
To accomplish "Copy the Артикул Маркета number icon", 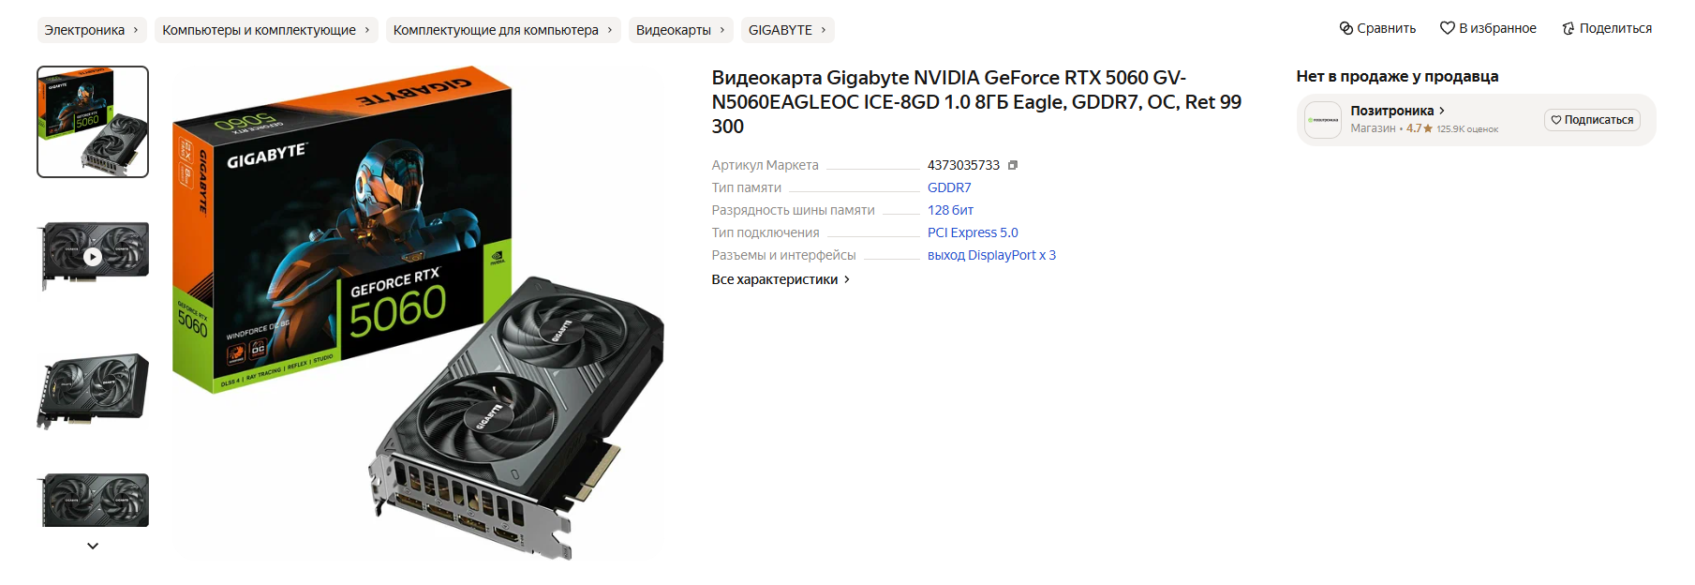I will tap(1012, 165).
